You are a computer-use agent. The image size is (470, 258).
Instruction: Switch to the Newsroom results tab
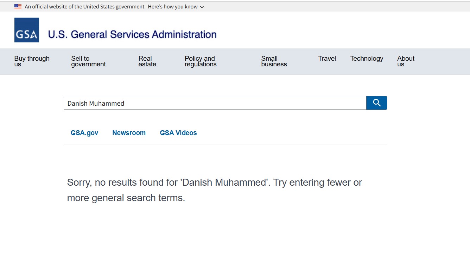pos(129,133)
